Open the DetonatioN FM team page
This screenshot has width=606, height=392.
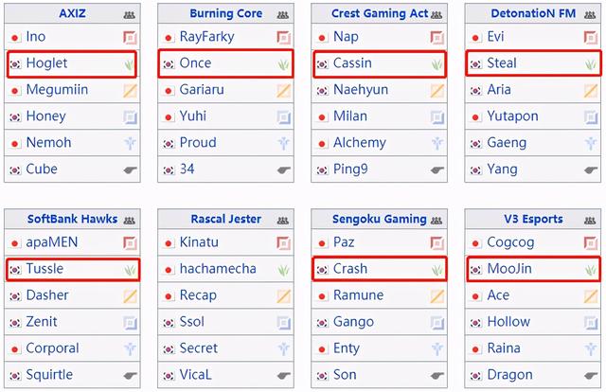pos(533,13)
